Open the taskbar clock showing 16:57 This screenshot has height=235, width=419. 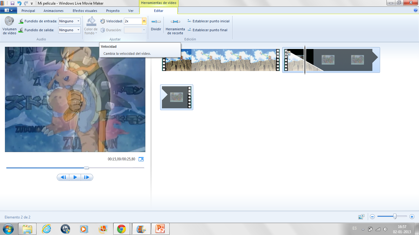click(402, 229)
